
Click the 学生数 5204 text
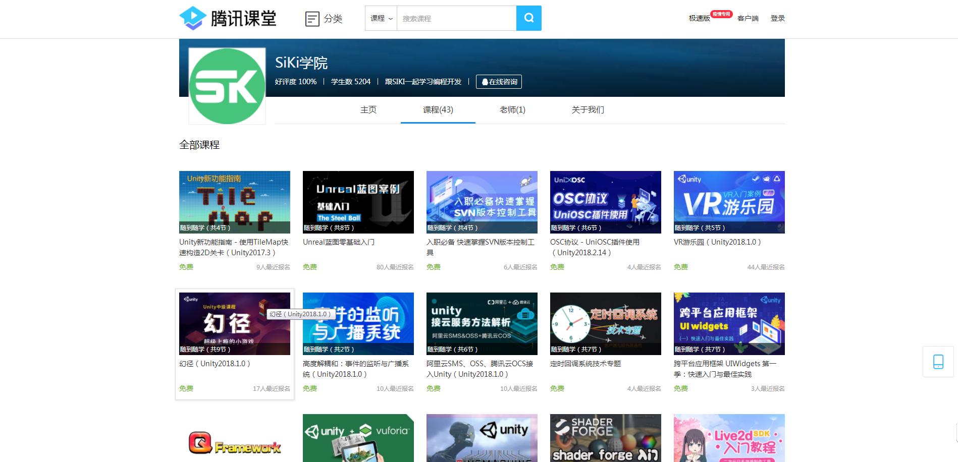tap(351, 82)
